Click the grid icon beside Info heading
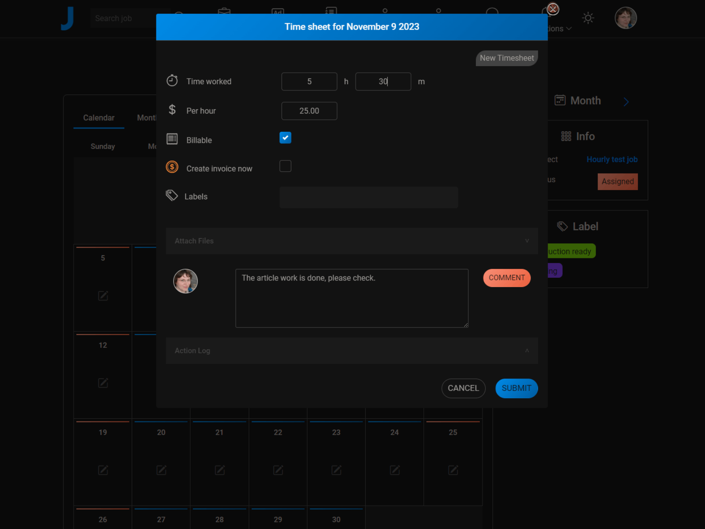 [x=566, y=136]
